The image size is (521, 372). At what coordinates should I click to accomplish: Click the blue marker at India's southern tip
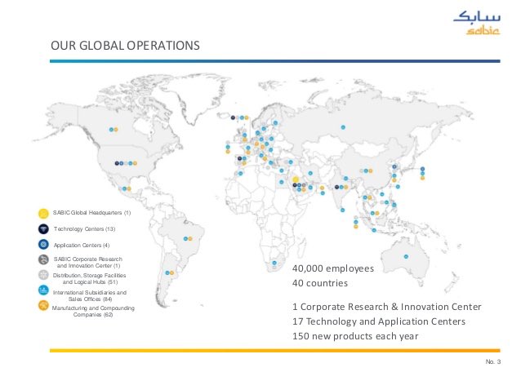(343, 210)
